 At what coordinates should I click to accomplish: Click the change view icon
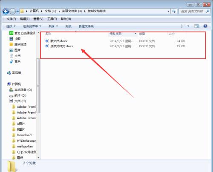(183, 26)
